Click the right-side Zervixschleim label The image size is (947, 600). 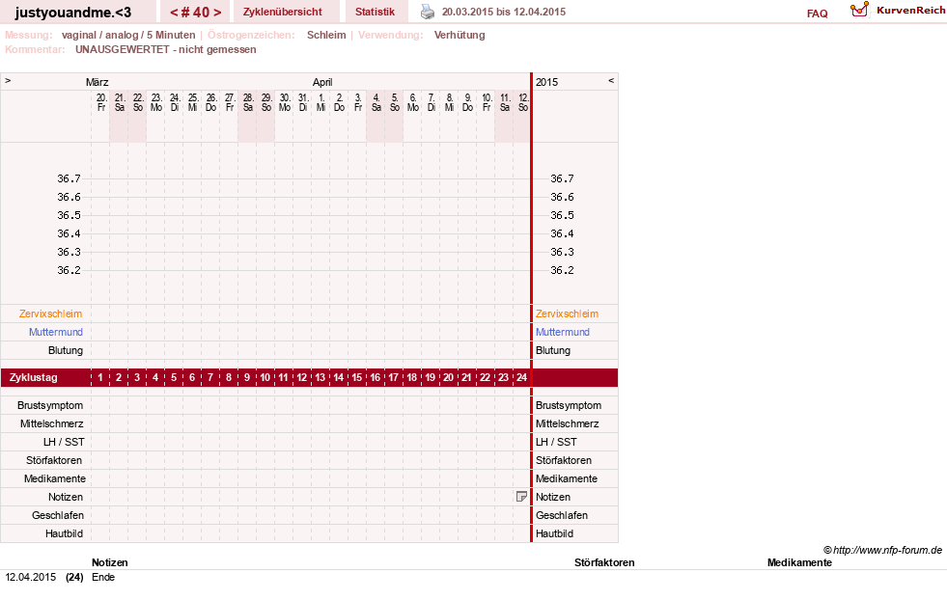tap(567, 314)
